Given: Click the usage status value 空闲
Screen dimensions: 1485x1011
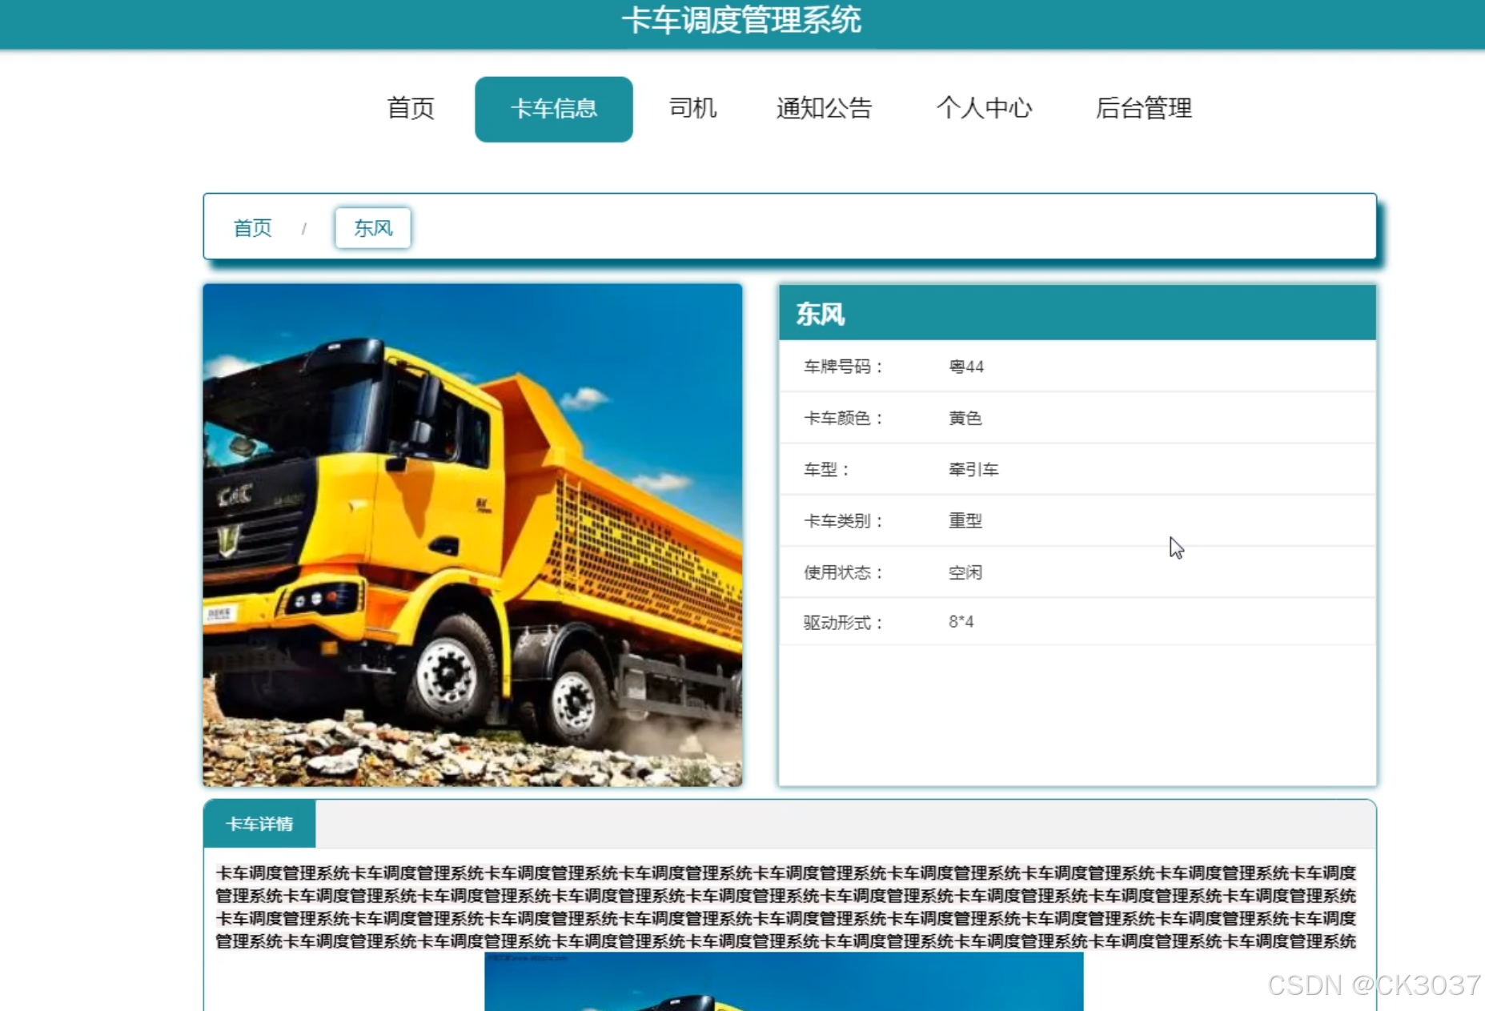Looking at the screenshot, I should (965, 572).
